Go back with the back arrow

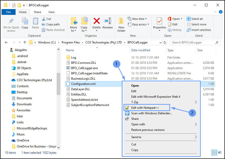[x=6, y=42]
